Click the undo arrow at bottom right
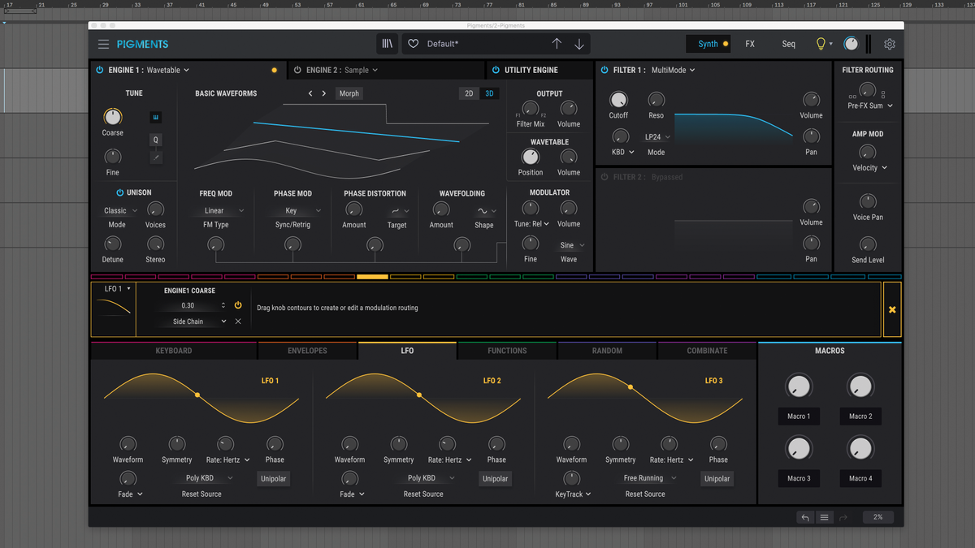The height and width of the screenshot is (548, 975). coord(805,517)
